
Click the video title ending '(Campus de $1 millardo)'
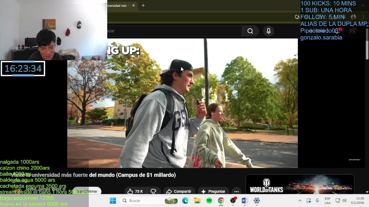click(x=93, y=175)
